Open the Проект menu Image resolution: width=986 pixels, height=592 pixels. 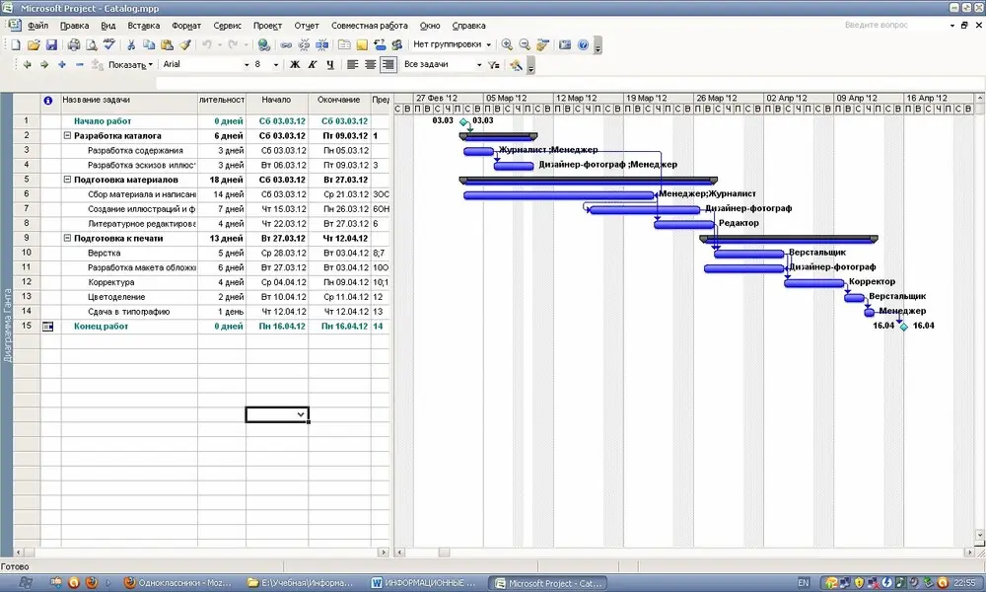[x=267, y=26]
